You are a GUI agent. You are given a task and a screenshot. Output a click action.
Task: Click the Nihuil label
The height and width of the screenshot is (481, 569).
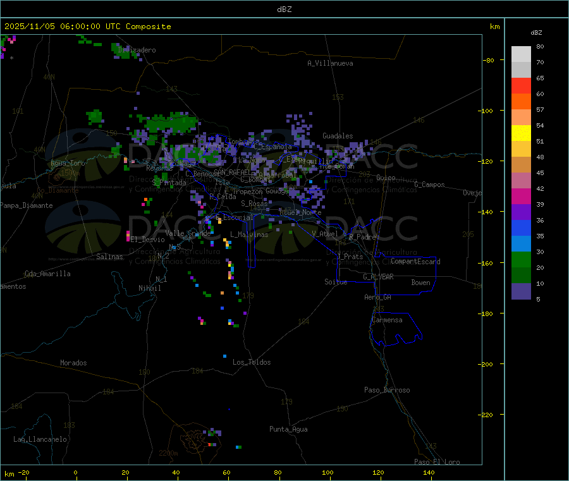point(149,288)
